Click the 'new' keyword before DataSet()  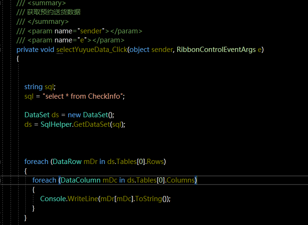(74, 115)
